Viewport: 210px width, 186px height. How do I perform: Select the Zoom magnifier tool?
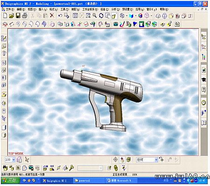coord(95,15)
